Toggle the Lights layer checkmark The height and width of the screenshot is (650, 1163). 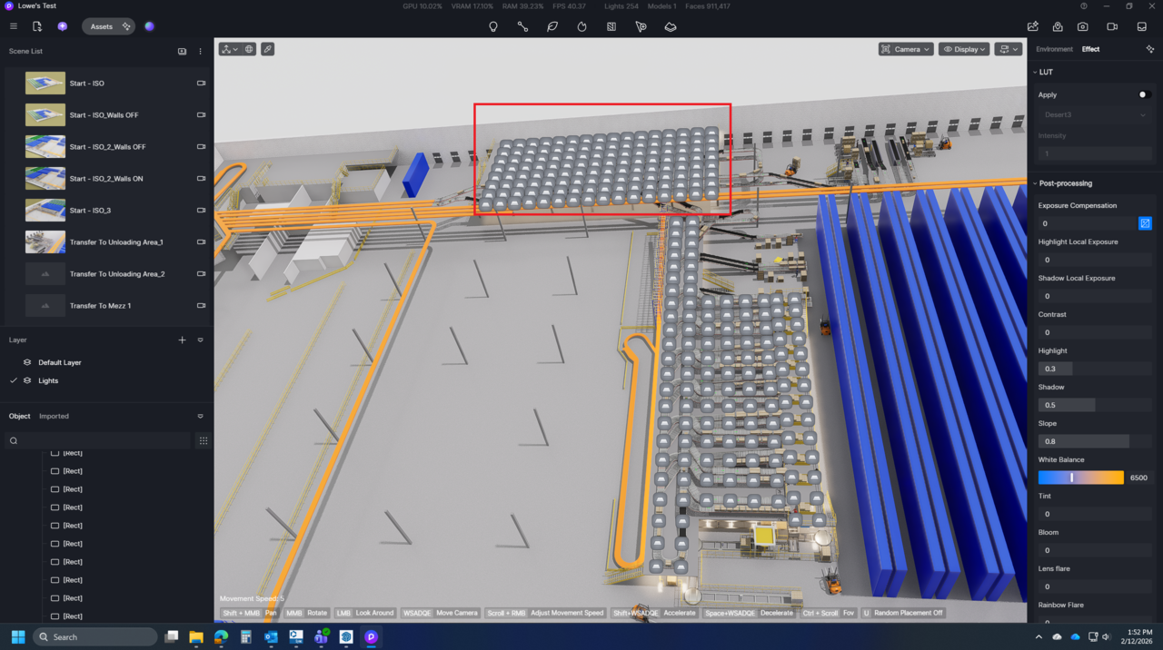pyautogui.click(x=13, y=380)
